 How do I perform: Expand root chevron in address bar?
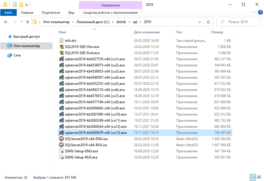(40, 22)
